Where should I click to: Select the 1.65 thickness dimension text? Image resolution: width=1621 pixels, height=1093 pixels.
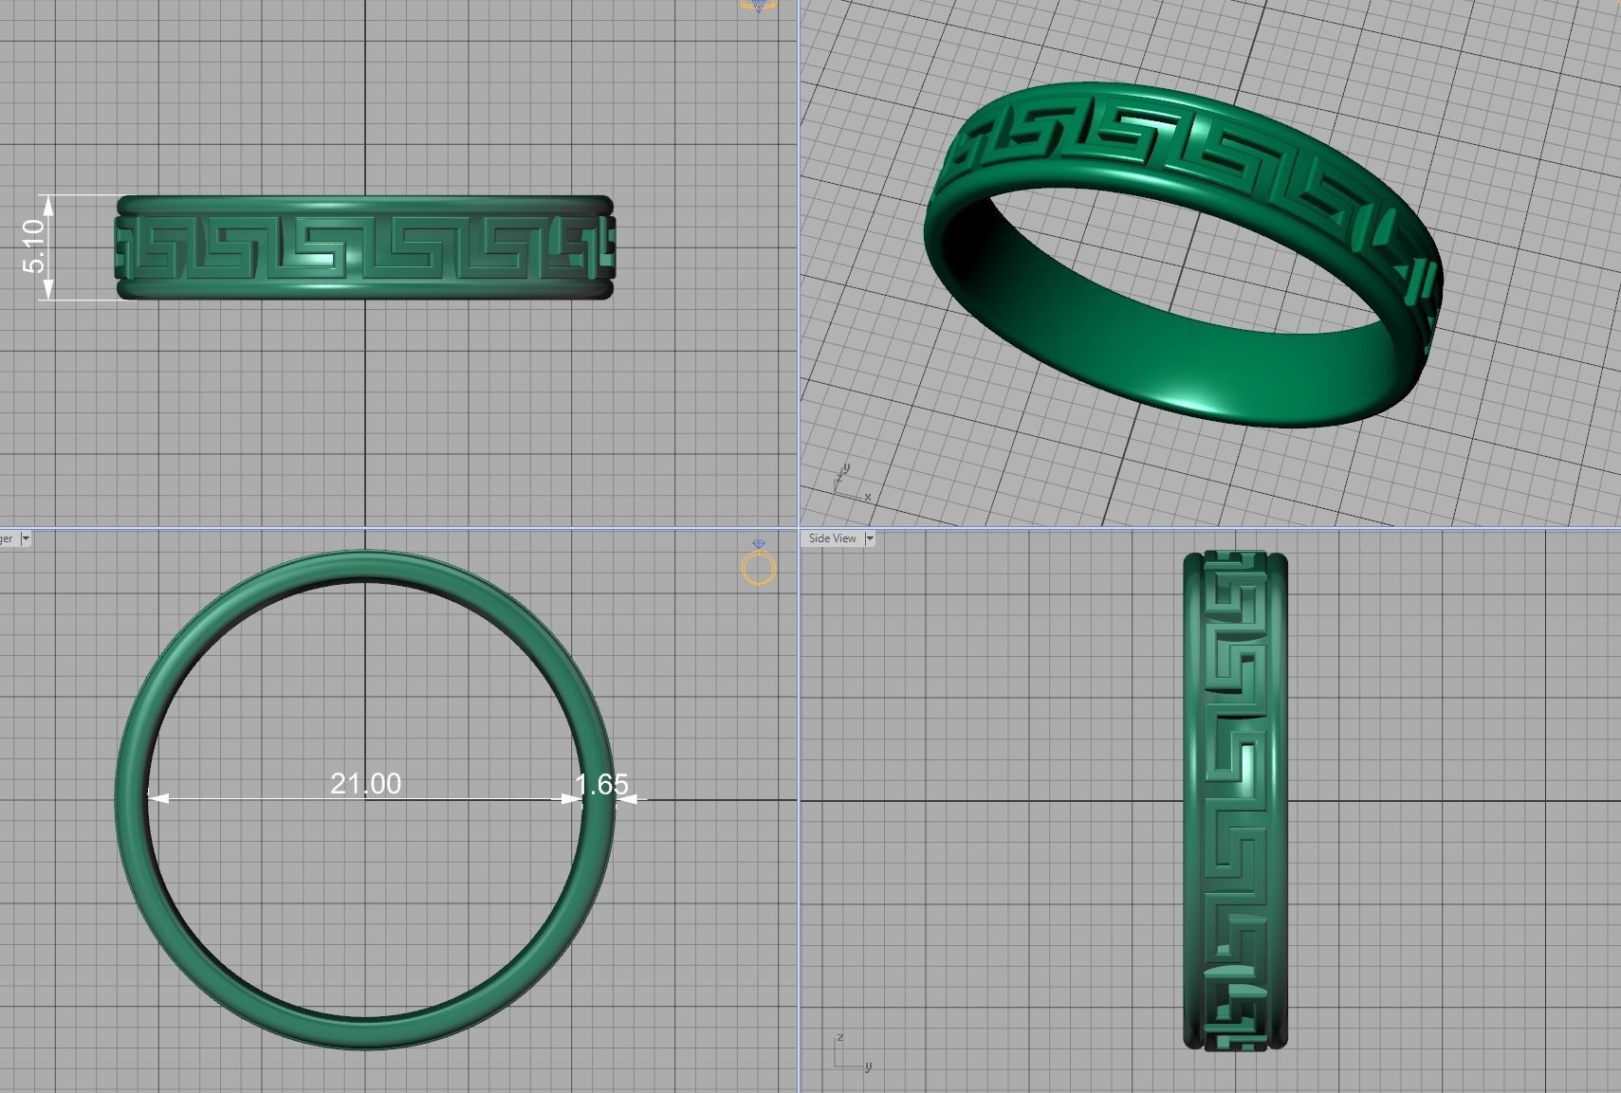(601, 784)
